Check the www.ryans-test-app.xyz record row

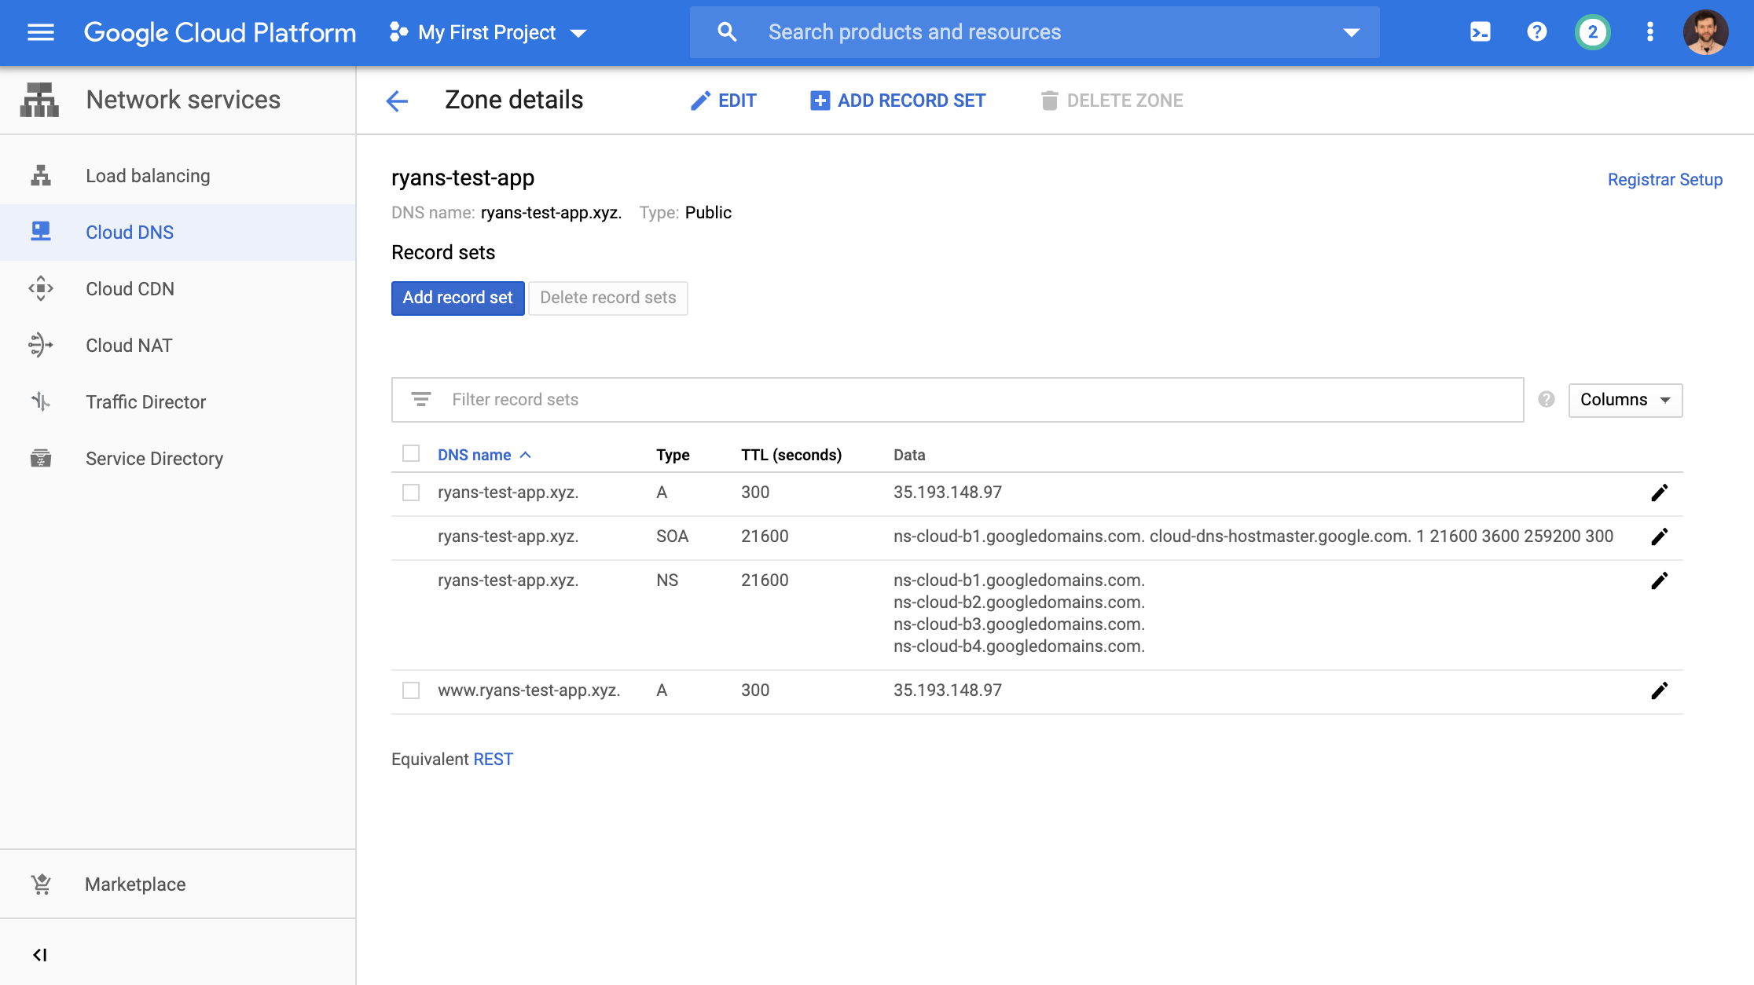[411, 690]
